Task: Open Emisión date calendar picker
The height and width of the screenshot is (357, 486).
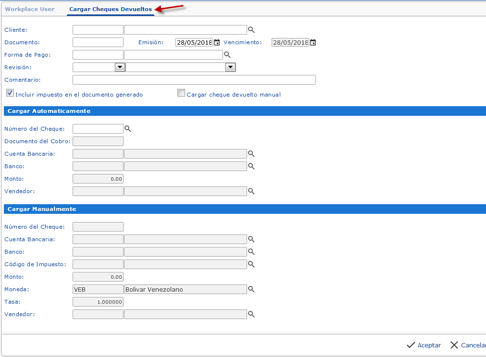Action: [x=217, y=42]
